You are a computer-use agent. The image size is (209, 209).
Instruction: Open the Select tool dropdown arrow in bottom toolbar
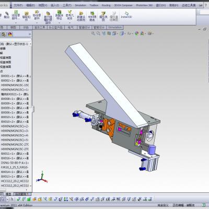pyautogui.click(x=7, y=199)
